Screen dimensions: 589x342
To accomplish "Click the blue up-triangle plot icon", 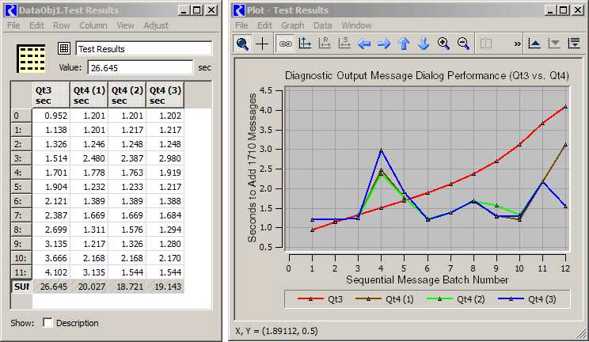I will click(534, 44).
